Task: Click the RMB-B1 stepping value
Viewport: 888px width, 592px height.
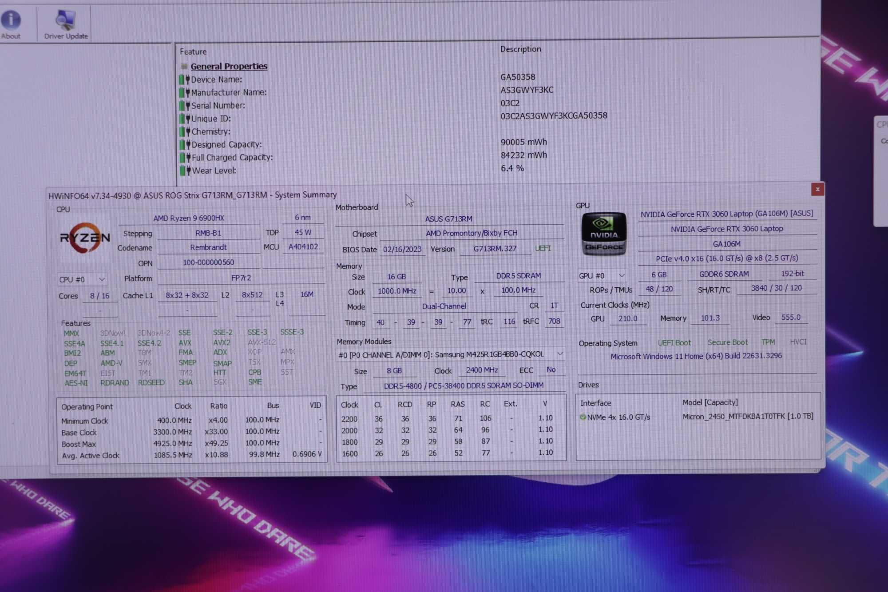Action: pyautogui.click(x=208, y=233)
